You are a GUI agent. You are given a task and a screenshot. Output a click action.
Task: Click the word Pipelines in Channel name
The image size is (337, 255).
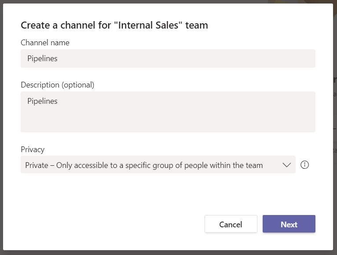click(42, 58)
